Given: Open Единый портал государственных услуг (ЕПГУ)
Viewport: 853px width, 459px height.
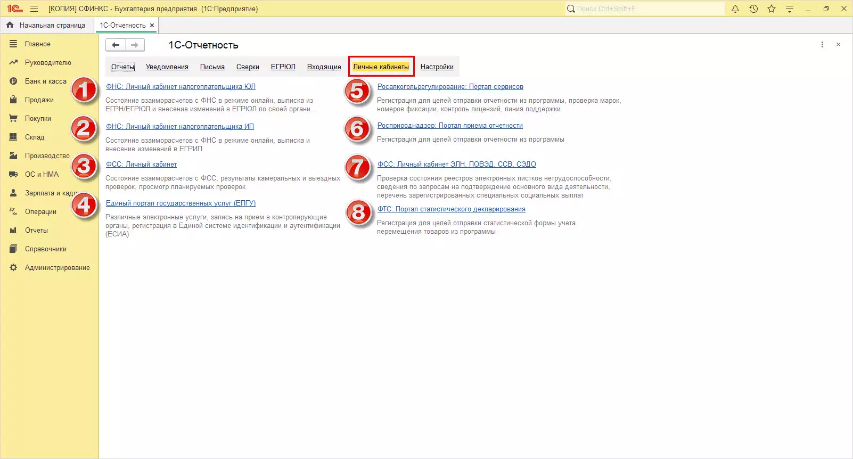Looking at the screenshot, I should click(x=181, y=203).
